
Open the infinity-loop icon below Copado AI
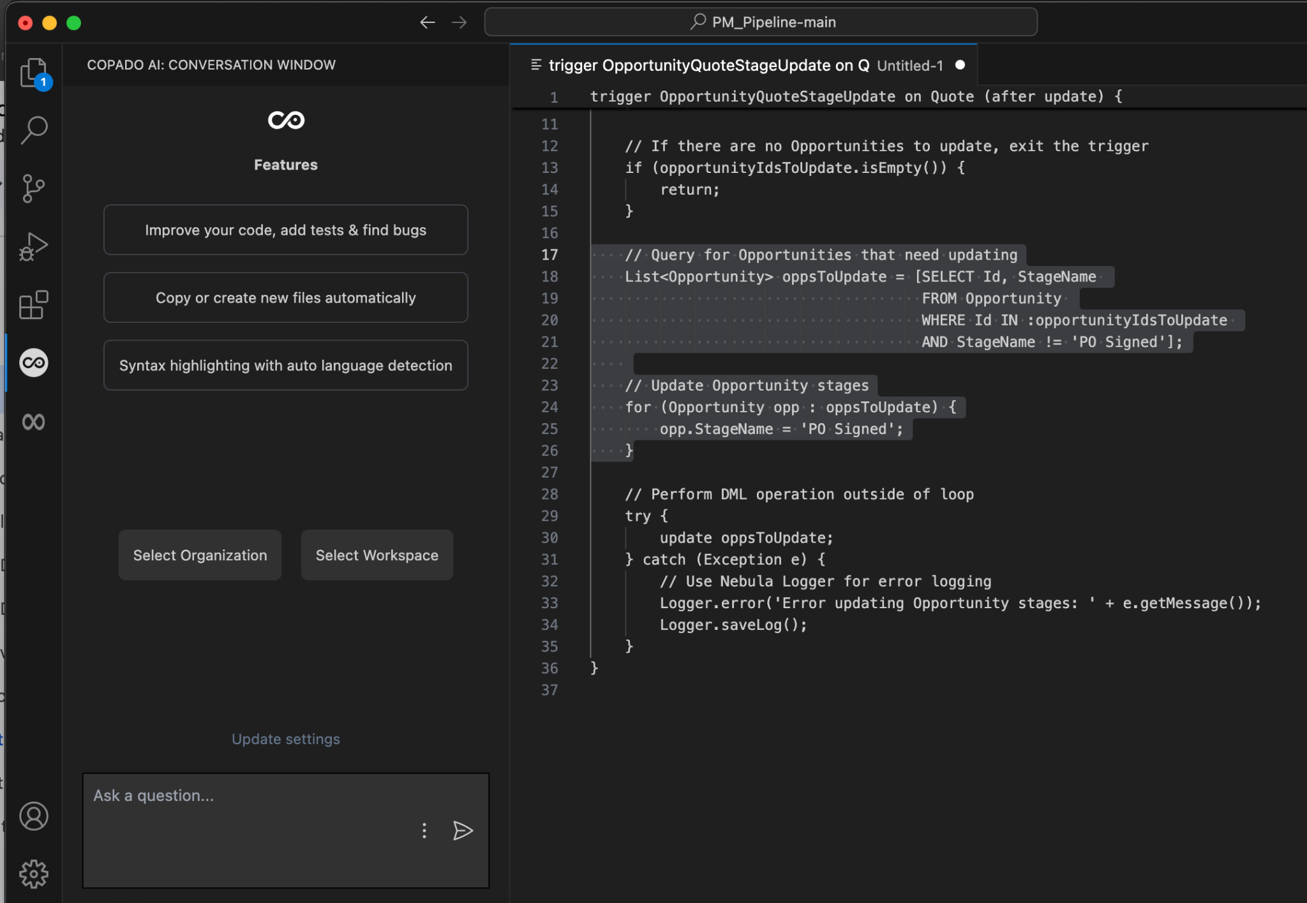(34, 421)
